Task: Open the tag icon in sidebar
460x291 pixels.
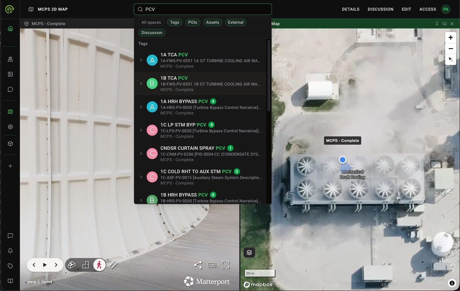Action: pos(10,266)
